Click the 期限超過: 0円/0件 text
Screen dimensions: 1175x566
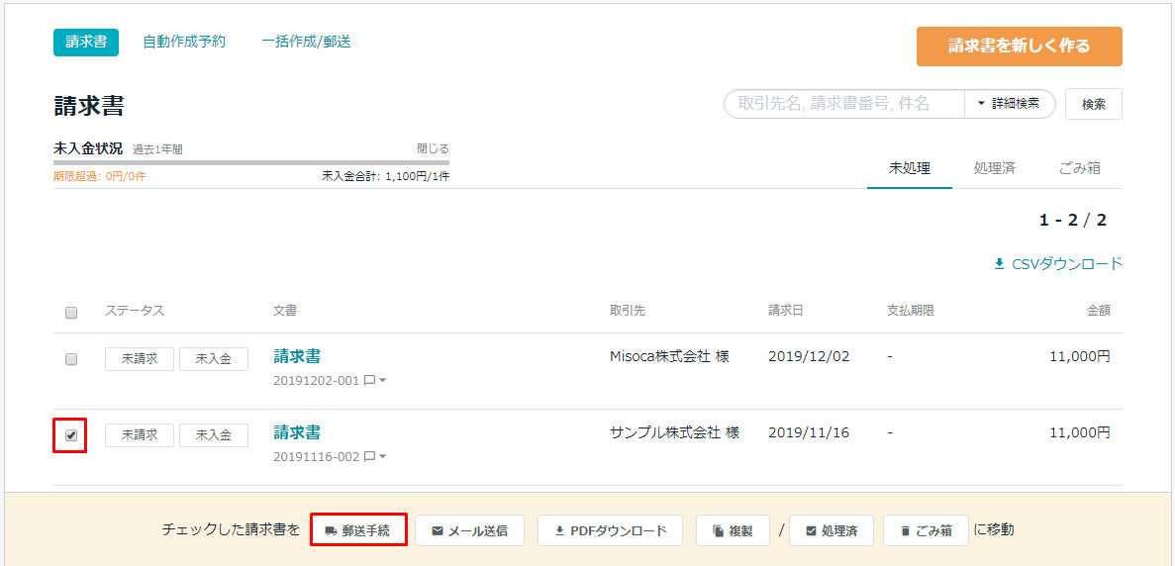tap(100, 177)
